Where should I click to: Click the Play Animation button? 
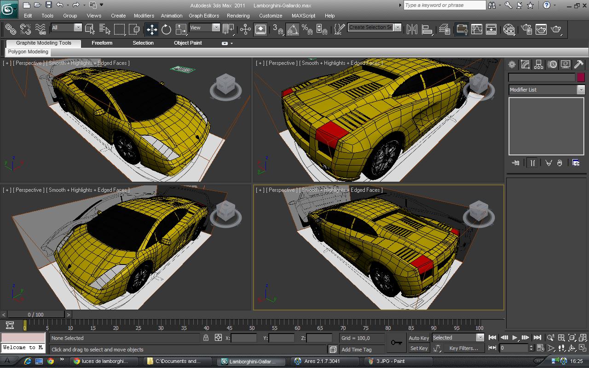[515, 338]
